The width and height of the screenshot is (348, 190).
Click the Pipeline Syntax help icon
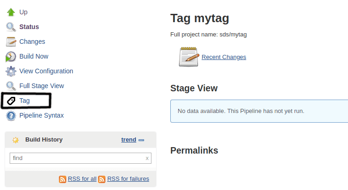pos(11,116)
